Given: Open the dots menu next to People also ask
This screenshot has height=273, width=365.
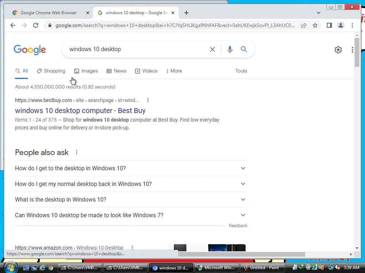Looking at the screenshot, I should tap(77, 152).
